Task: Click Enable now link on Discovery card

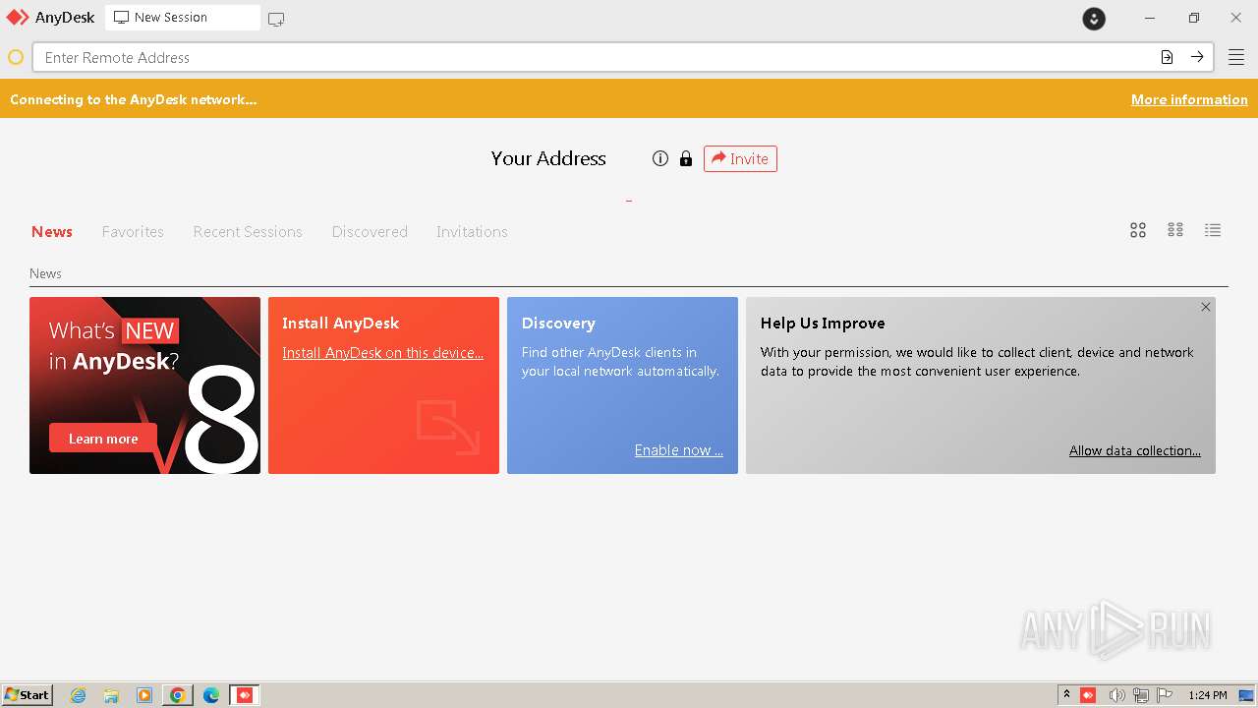Action: pos(678,450)
